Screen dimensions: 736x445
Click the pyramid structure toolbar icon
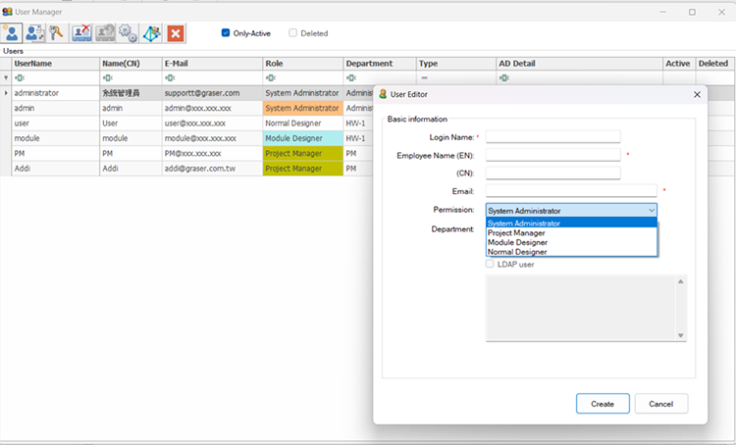click(151, 33)
